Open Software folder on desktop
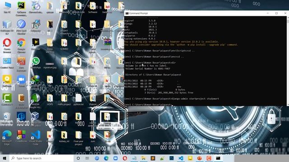 point(93,8)
